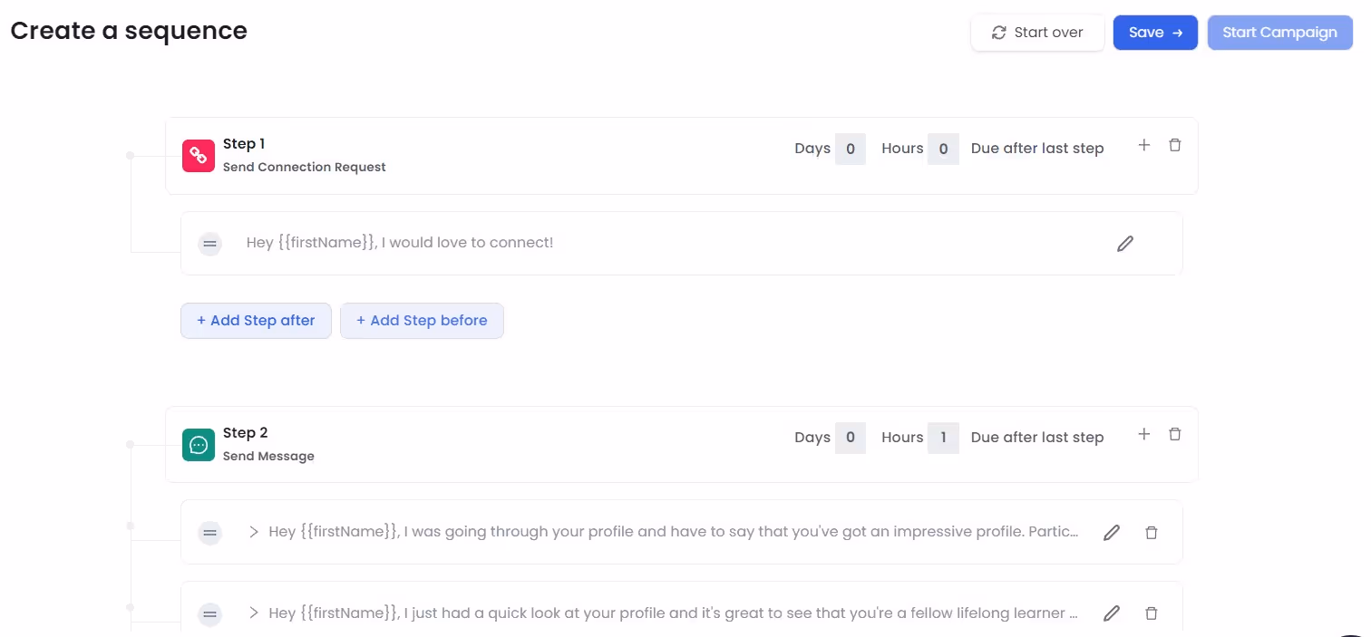Click the plus icon in the Step 2 header
Image resolution: width=1371 pixels, height=637 pixels.
(1143, 434)
